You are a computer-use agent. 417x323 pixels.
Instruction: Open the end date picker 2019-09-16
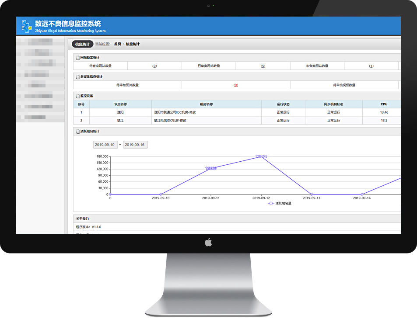coord(135,145)
